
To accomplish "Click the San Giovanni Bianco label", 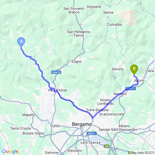I will (74, 10).
